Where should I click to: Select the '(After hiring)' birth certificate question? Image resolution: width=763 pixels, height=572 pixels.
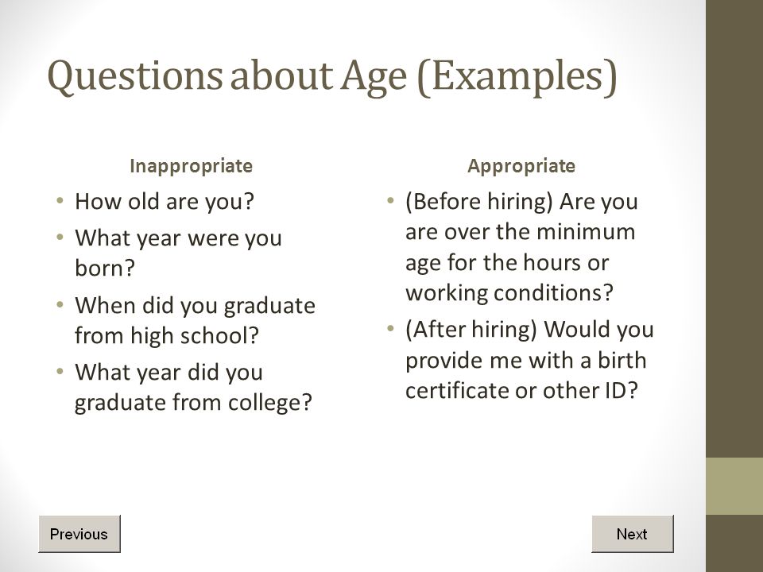(x=529, y=360)
